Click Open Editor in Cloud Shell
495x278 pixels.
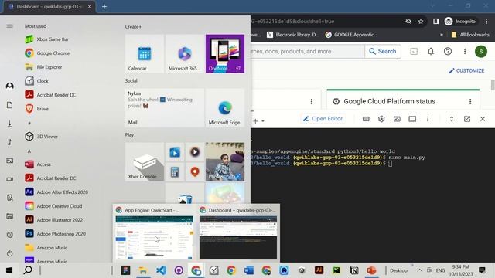click(323, 119)
